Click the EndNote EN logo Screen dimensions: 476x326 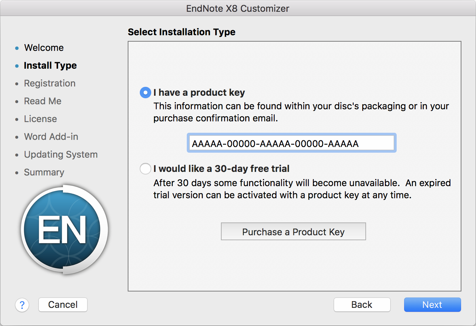click(64, 230)
